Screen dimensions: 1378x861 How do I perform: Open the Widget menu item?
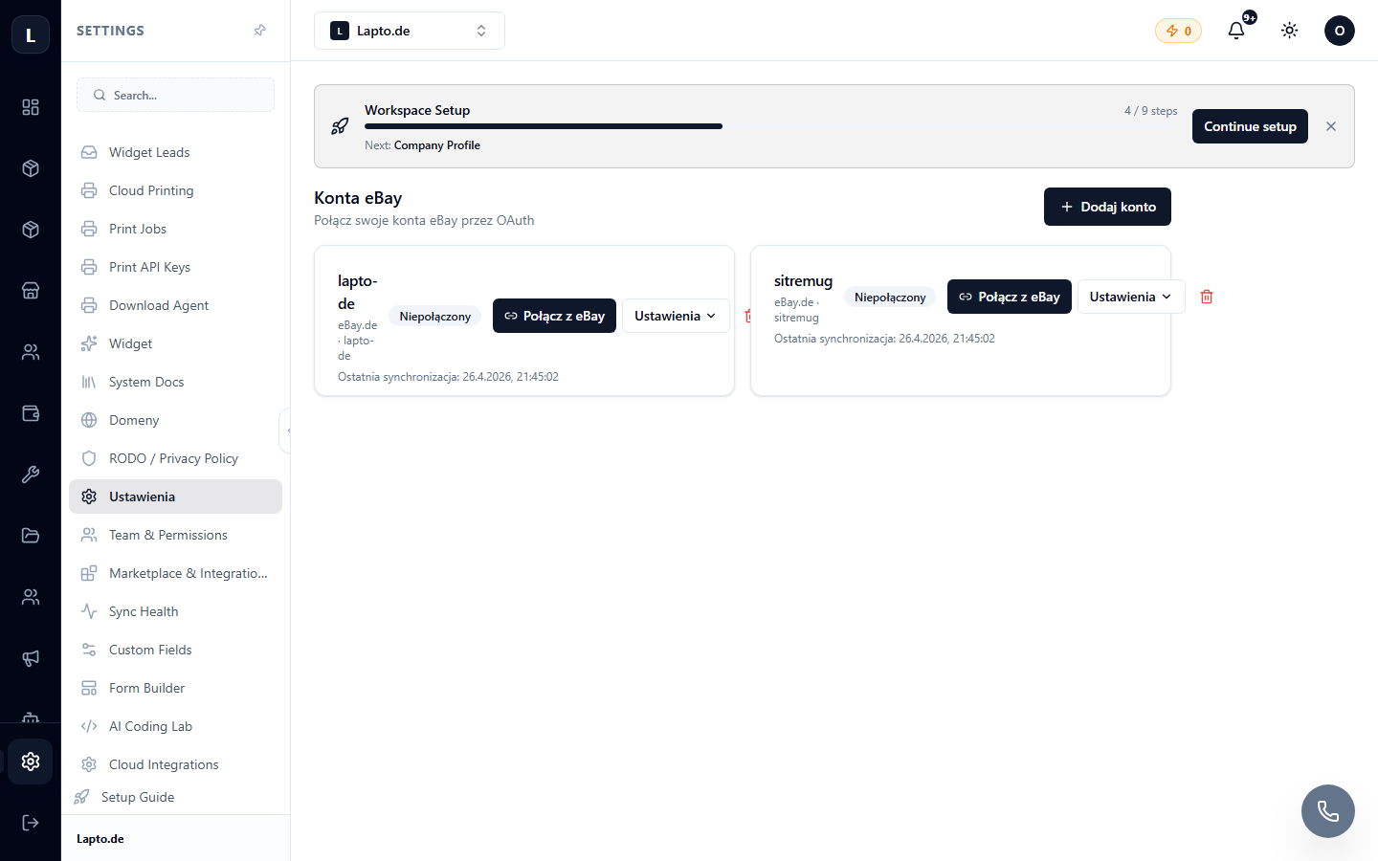175,343
